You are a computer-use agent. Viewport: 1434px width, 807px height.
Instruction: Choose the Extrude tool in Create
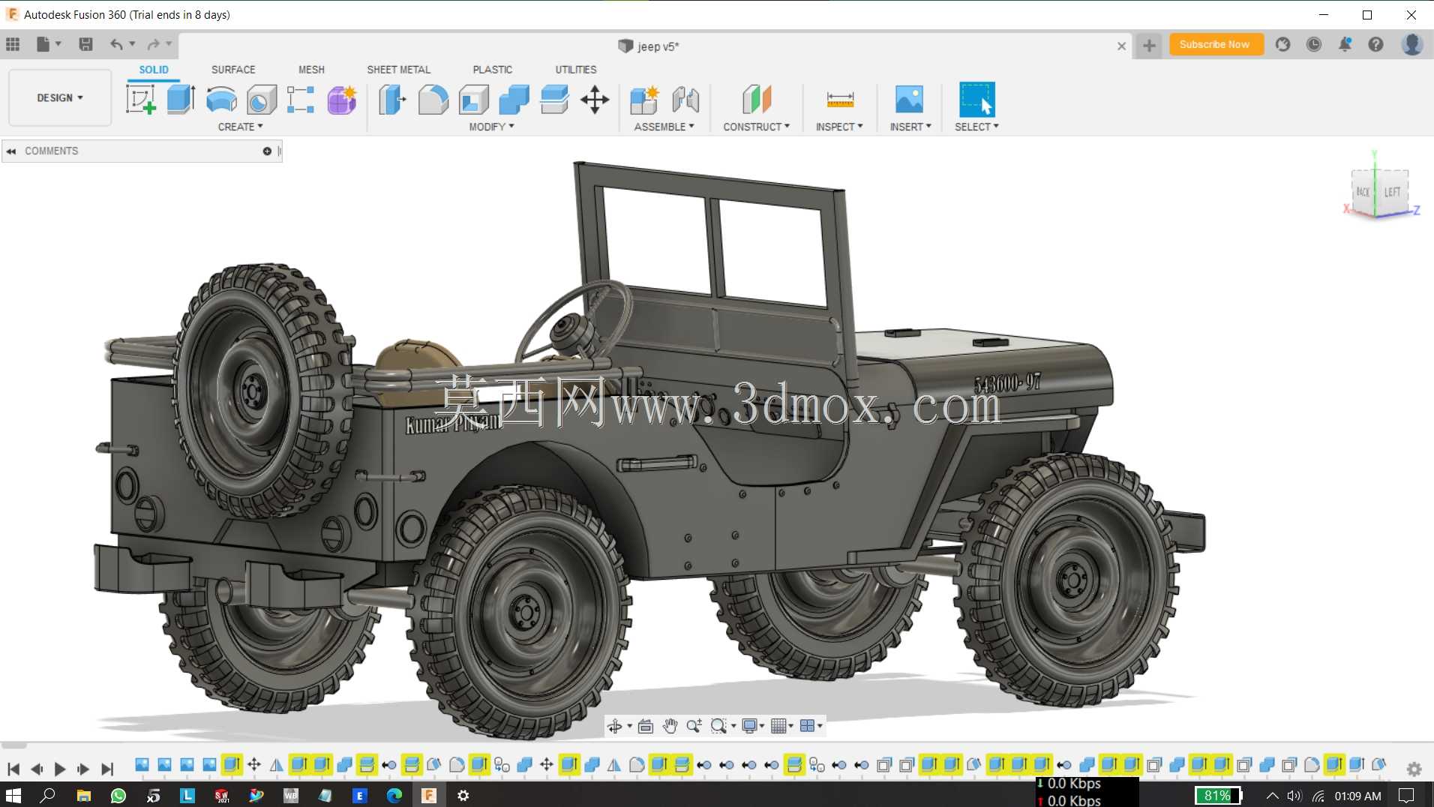pyautogui.click(x=181, y=99)
